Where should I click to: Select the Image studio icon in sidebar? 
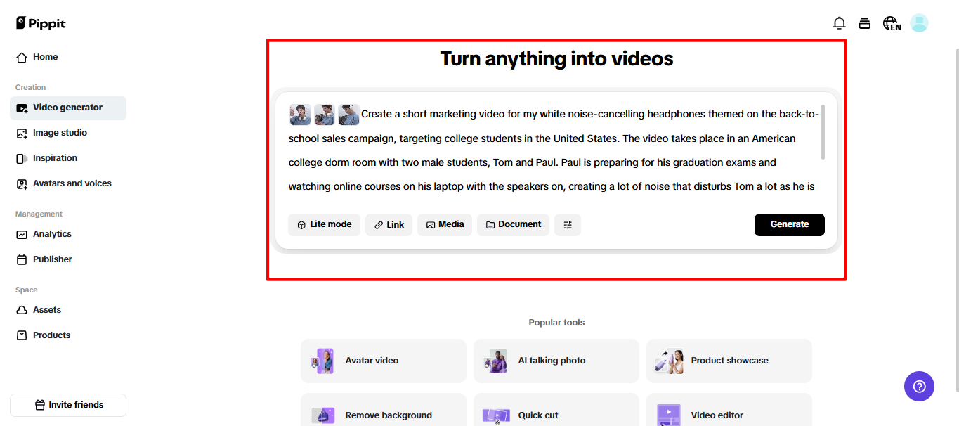pos(23,132)
